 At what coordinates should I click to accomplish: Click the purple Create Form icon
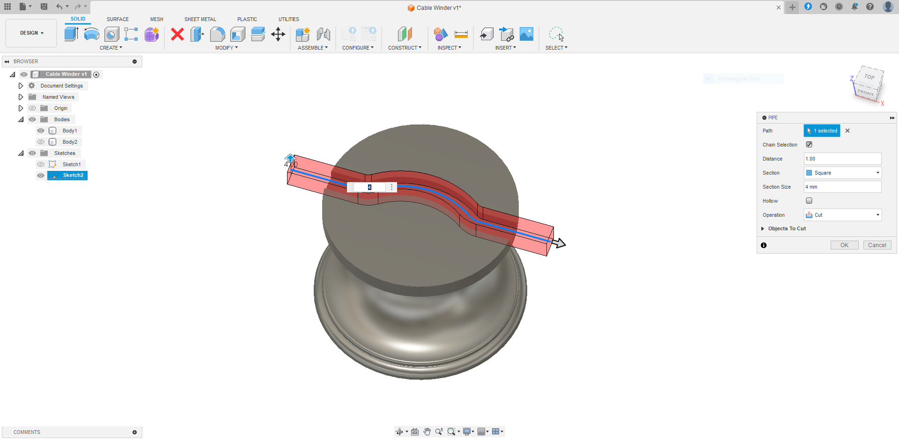click(152, 34)
